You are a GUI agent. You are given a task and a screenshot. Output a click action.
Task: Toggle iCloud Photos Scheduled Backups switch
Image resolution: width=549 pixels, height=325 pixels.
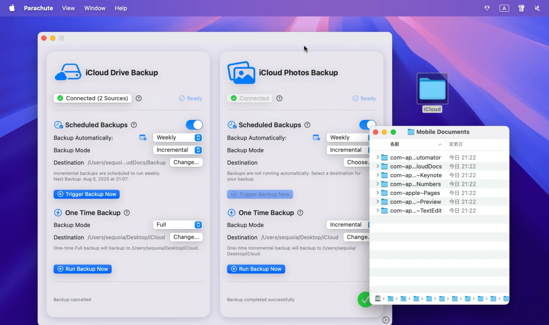coord(367,125)
